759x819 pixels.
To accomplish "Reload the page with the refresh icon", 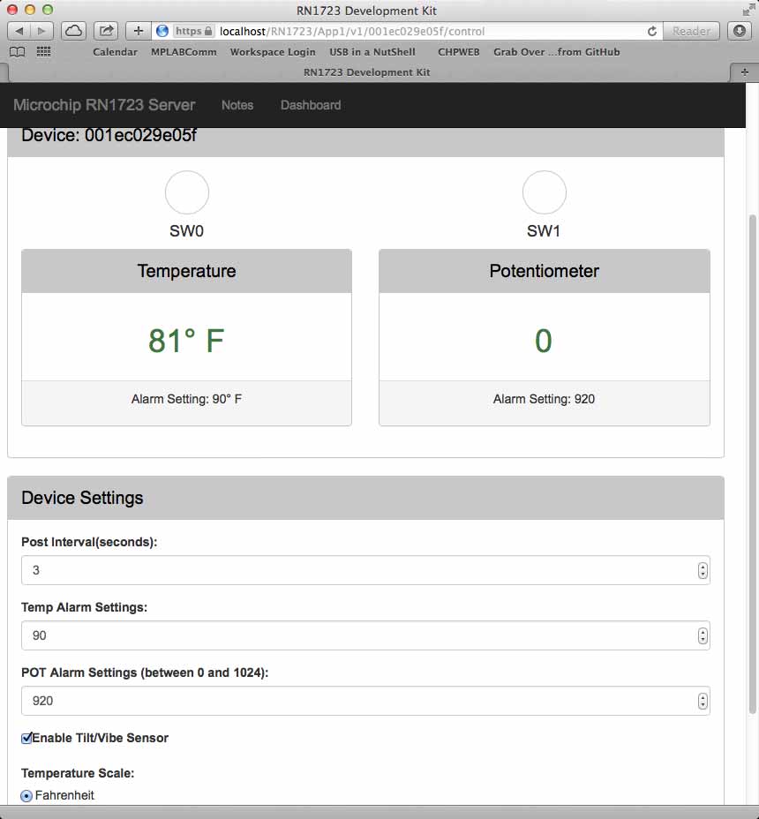I will click(652, 31).
